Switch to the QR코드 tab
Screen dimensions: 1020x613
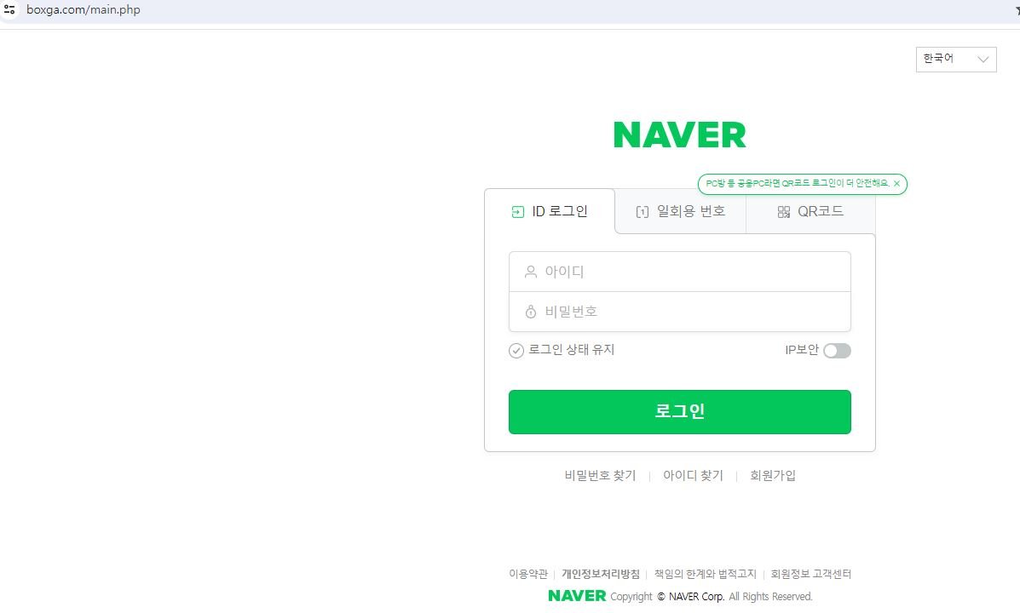[810, 211]
